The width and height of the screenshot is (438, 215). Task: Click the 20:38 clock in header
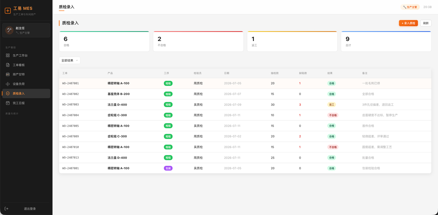(x=427, y=7)
